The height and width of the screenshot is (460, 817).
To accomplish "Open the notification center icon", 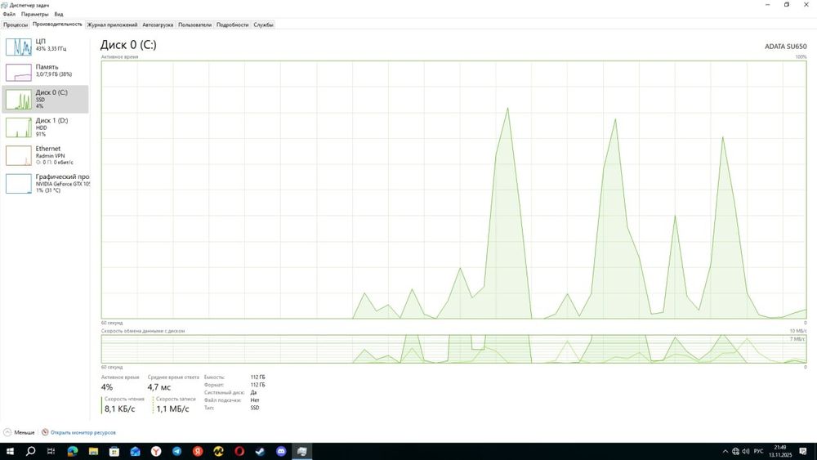I will [x=805, y=452].
